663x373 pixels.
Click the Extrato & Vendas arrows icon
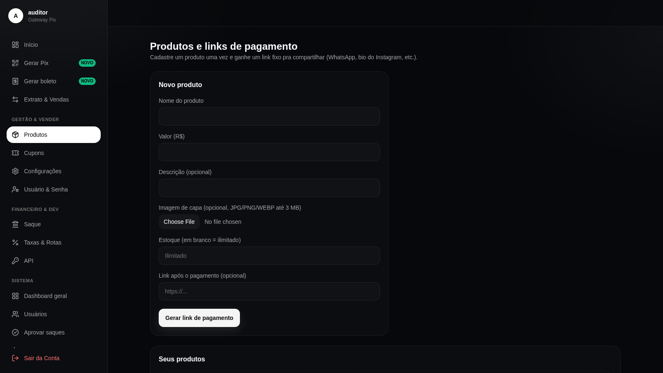pyautogui.click(x=15, y=99)
